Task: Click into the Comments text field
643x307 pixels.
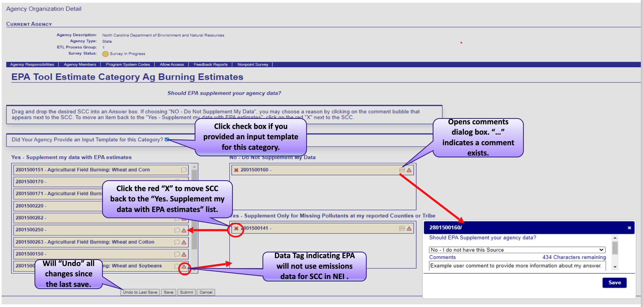Action: (517, 266)
